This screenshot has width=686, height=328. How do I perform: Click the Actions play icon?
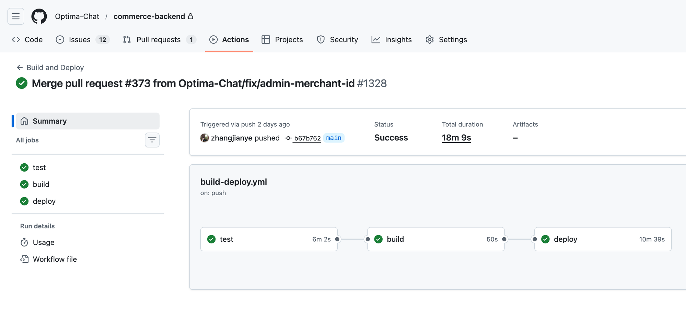(213, 40)
